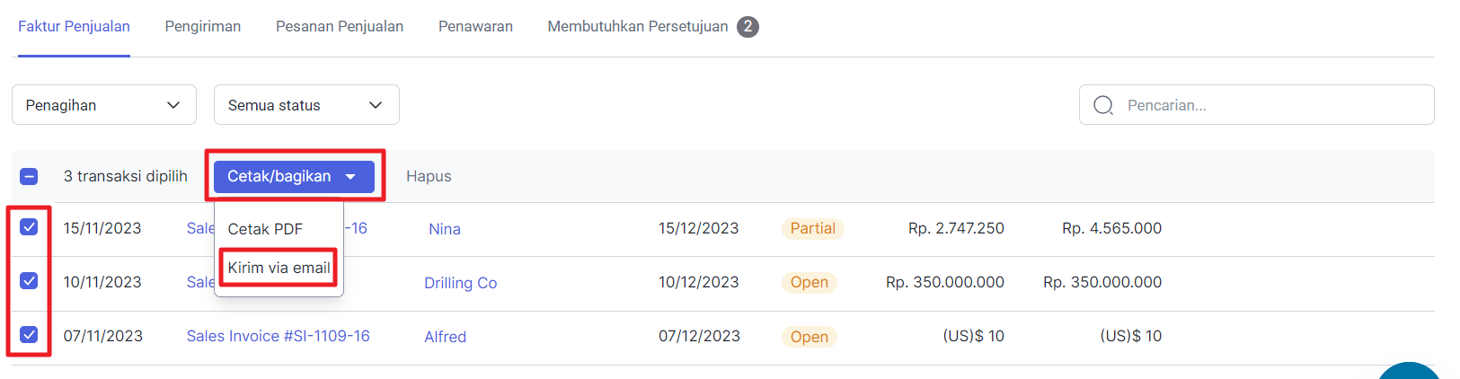The width and height of the screenshot is (1460, 379).
Task: Open the Cetak/bagikan dropdown button
Action: (x=294, y=176)
